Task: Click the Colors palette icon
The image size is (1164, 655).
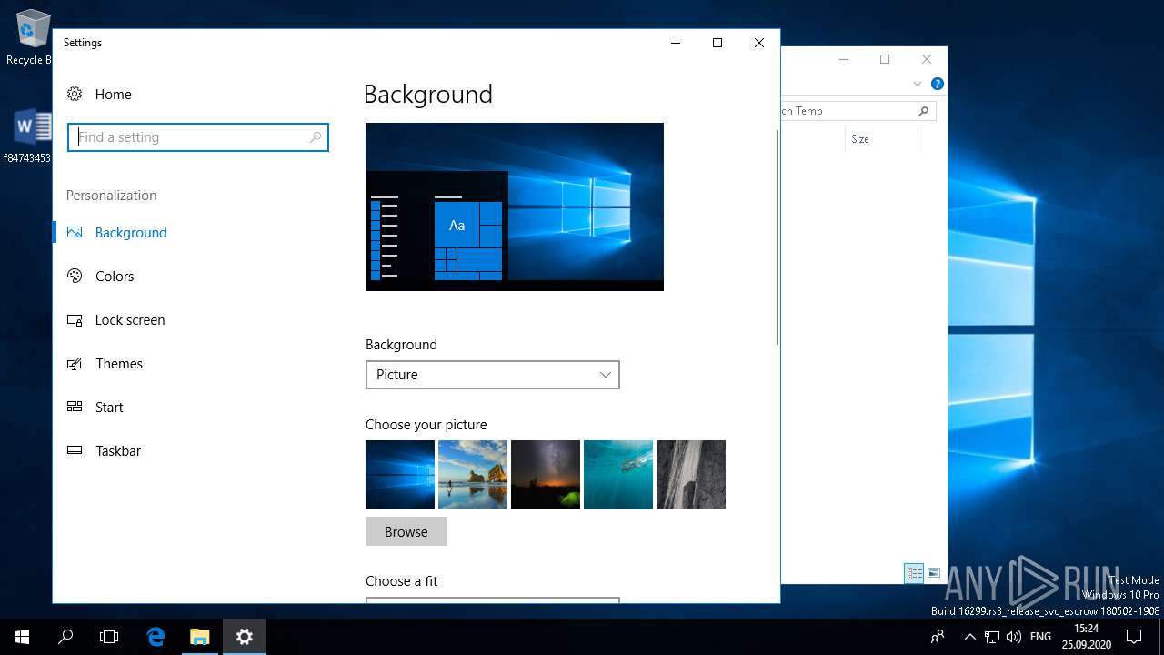Action: (x=75, y=276)
